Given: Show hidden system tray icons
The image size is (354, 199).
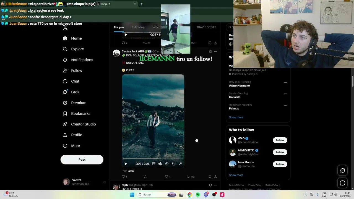Looking at the screenshot, I should [x=305, y=195].
